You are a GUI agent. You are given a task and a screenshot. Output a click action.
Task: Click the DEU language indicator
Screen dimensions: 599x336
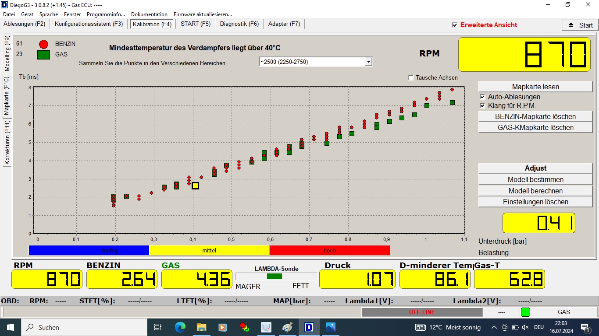pyautogui.click(x=538, y=327)
